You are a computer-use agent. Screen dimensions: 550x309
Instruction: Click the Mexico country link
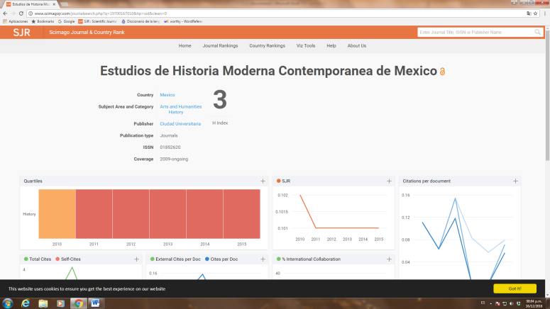pos(167,94)
